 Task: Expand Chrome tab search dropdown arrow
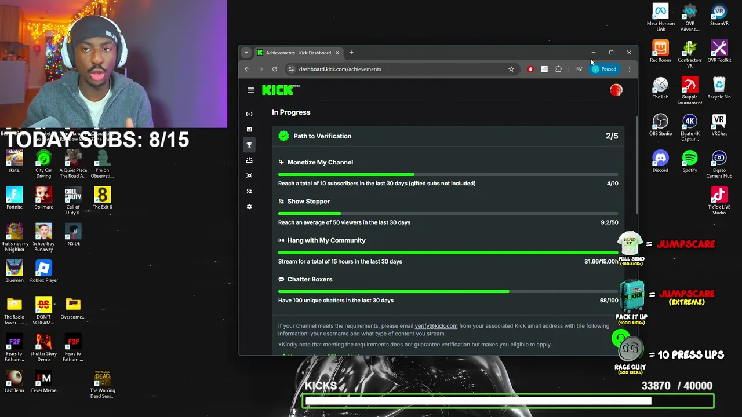click(x=246, y=53)
